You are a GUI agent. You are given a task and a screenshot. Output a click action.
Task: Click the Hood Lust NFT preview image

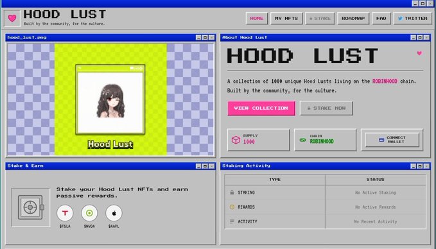pyautogui.click(x=110, y=99)
